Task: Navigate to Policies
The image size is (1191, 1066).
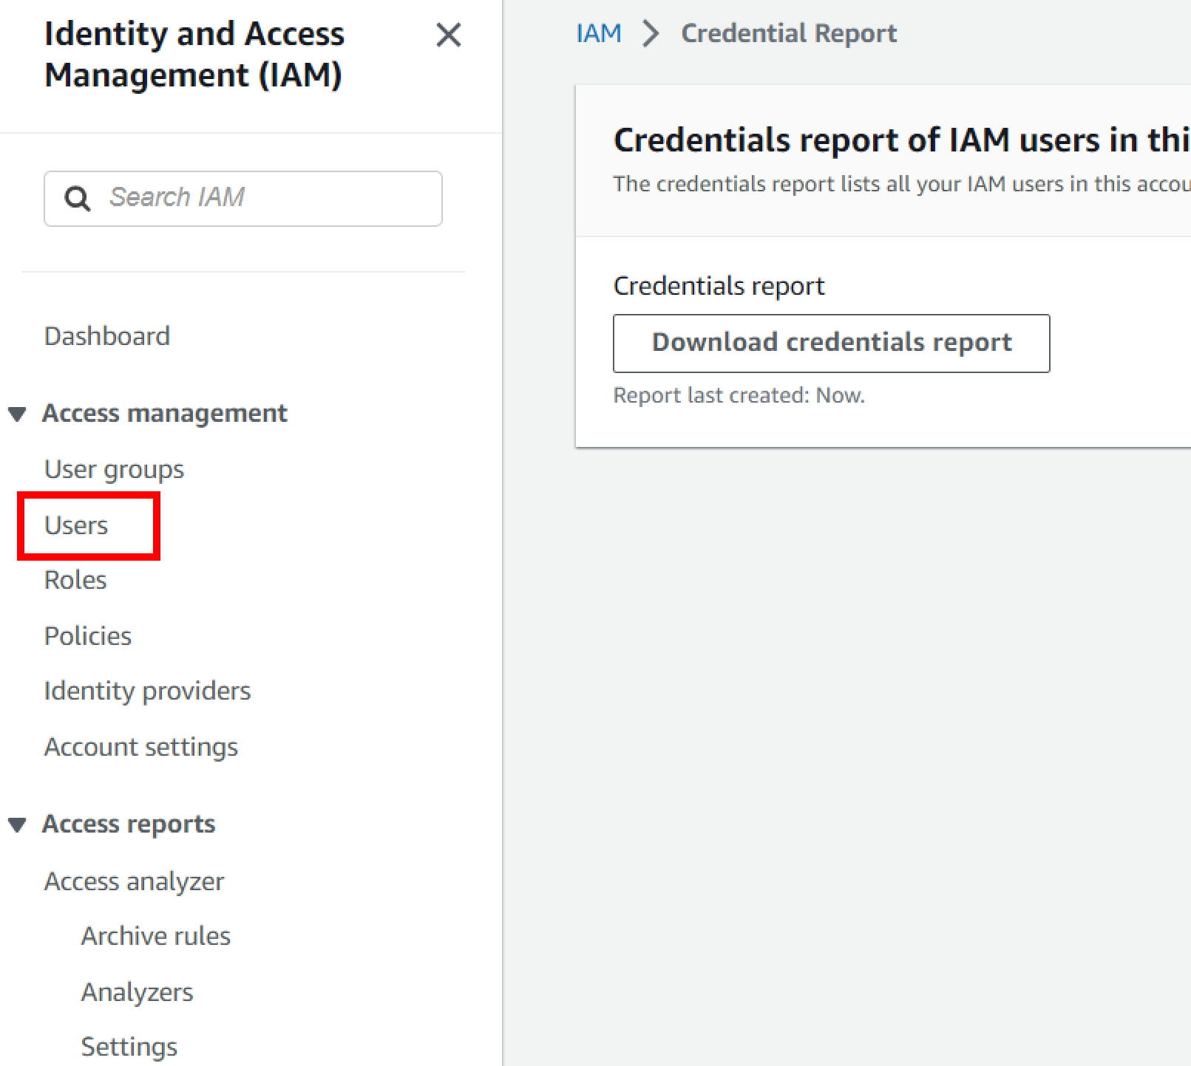Action: [88, 636]
